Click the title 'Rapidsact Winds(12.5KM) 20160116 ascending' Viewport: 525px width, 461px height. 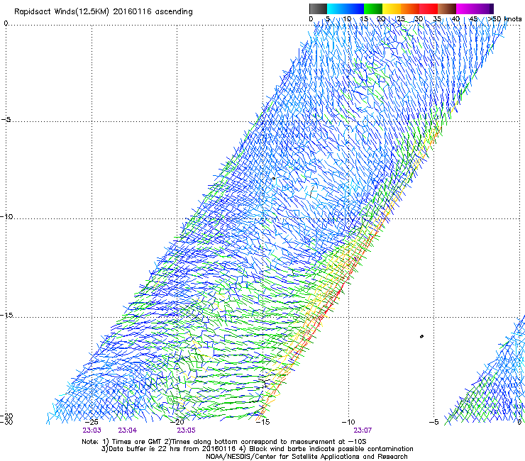click(x=104, y=12)
